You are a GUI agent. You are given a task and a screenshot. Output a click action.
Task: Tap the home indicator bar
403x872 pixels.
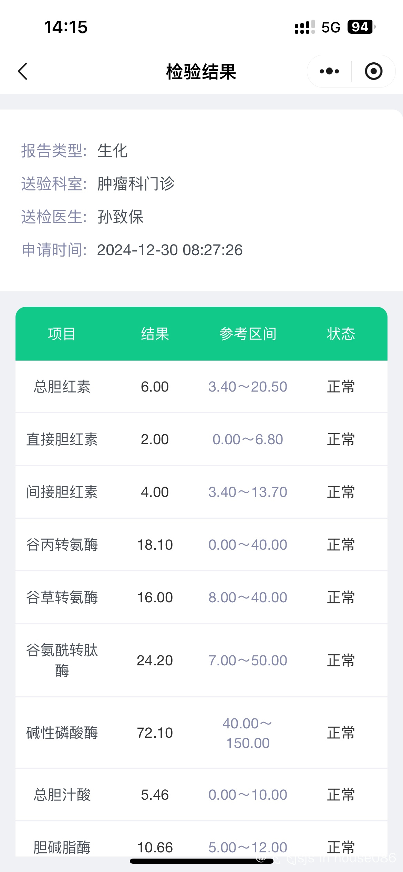201,861
